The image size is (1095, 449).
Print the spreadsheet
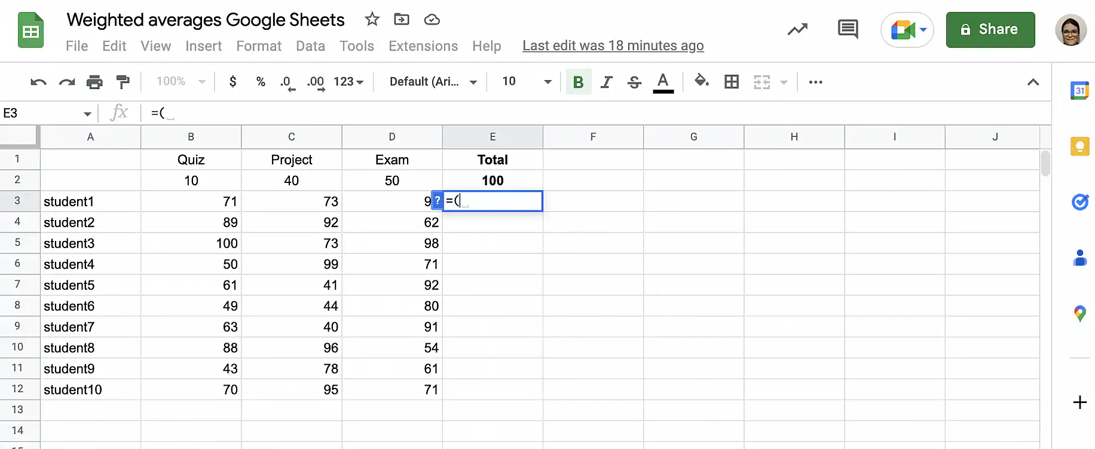coord(94,82)
